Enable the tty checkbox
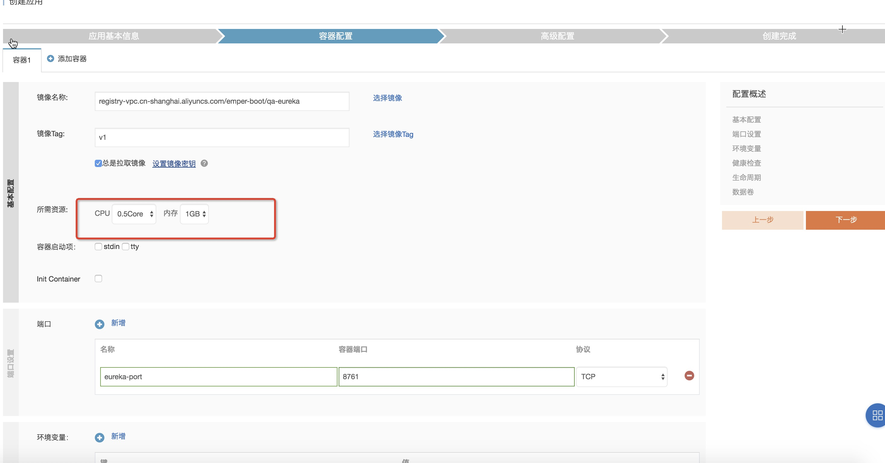The height and width of the screenshot is (463, 885). [125, 247]
